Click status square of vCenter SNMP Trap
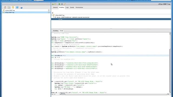This screenshot has height=97, width=173. (x=49, y=10)
